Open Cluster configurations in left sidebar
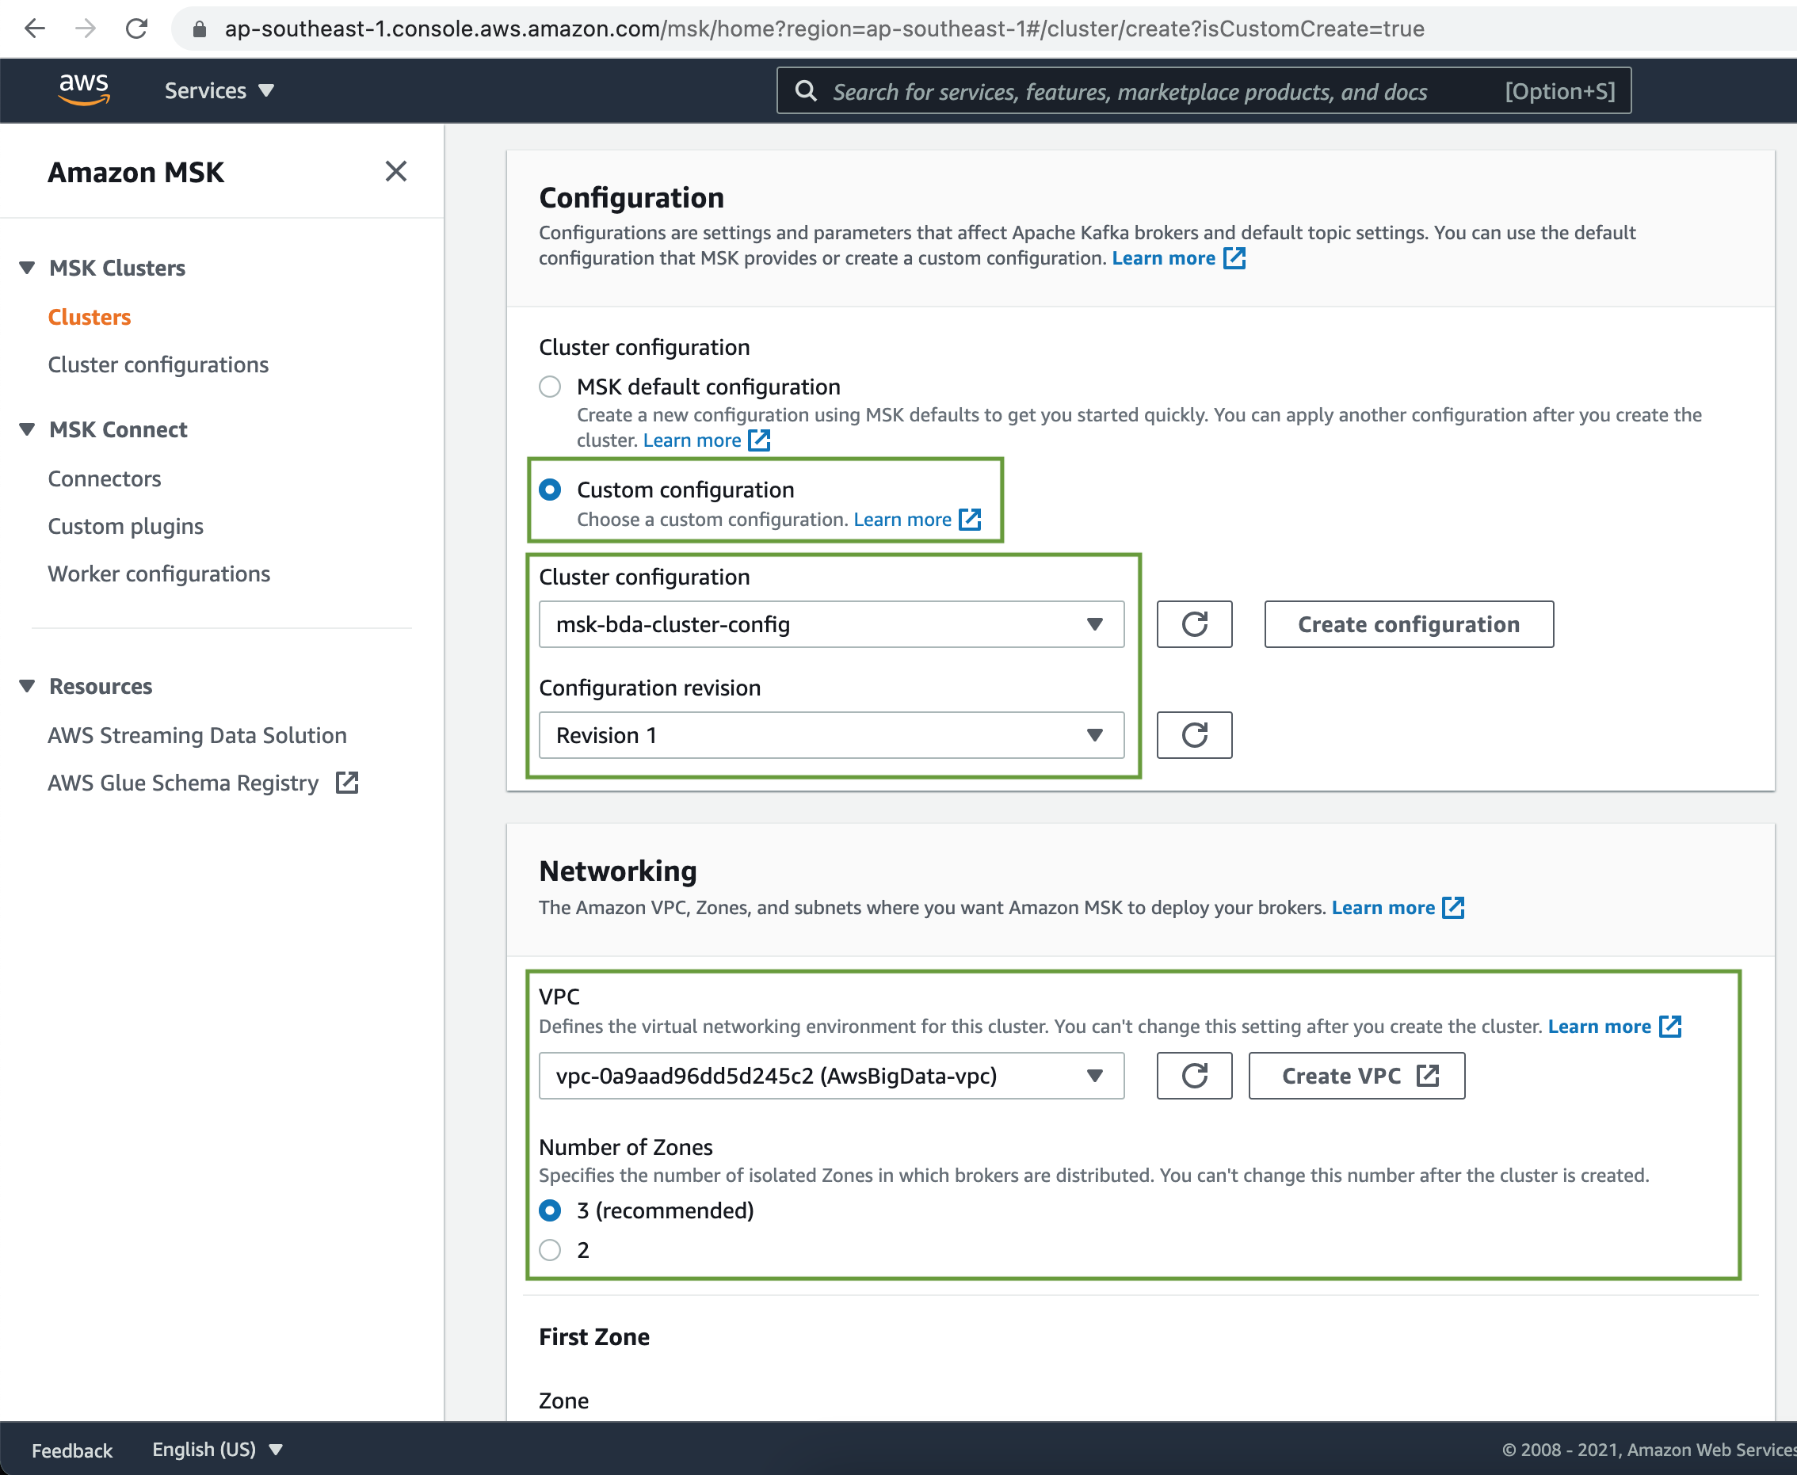Screen dimensions: 1797x1475 160,364
